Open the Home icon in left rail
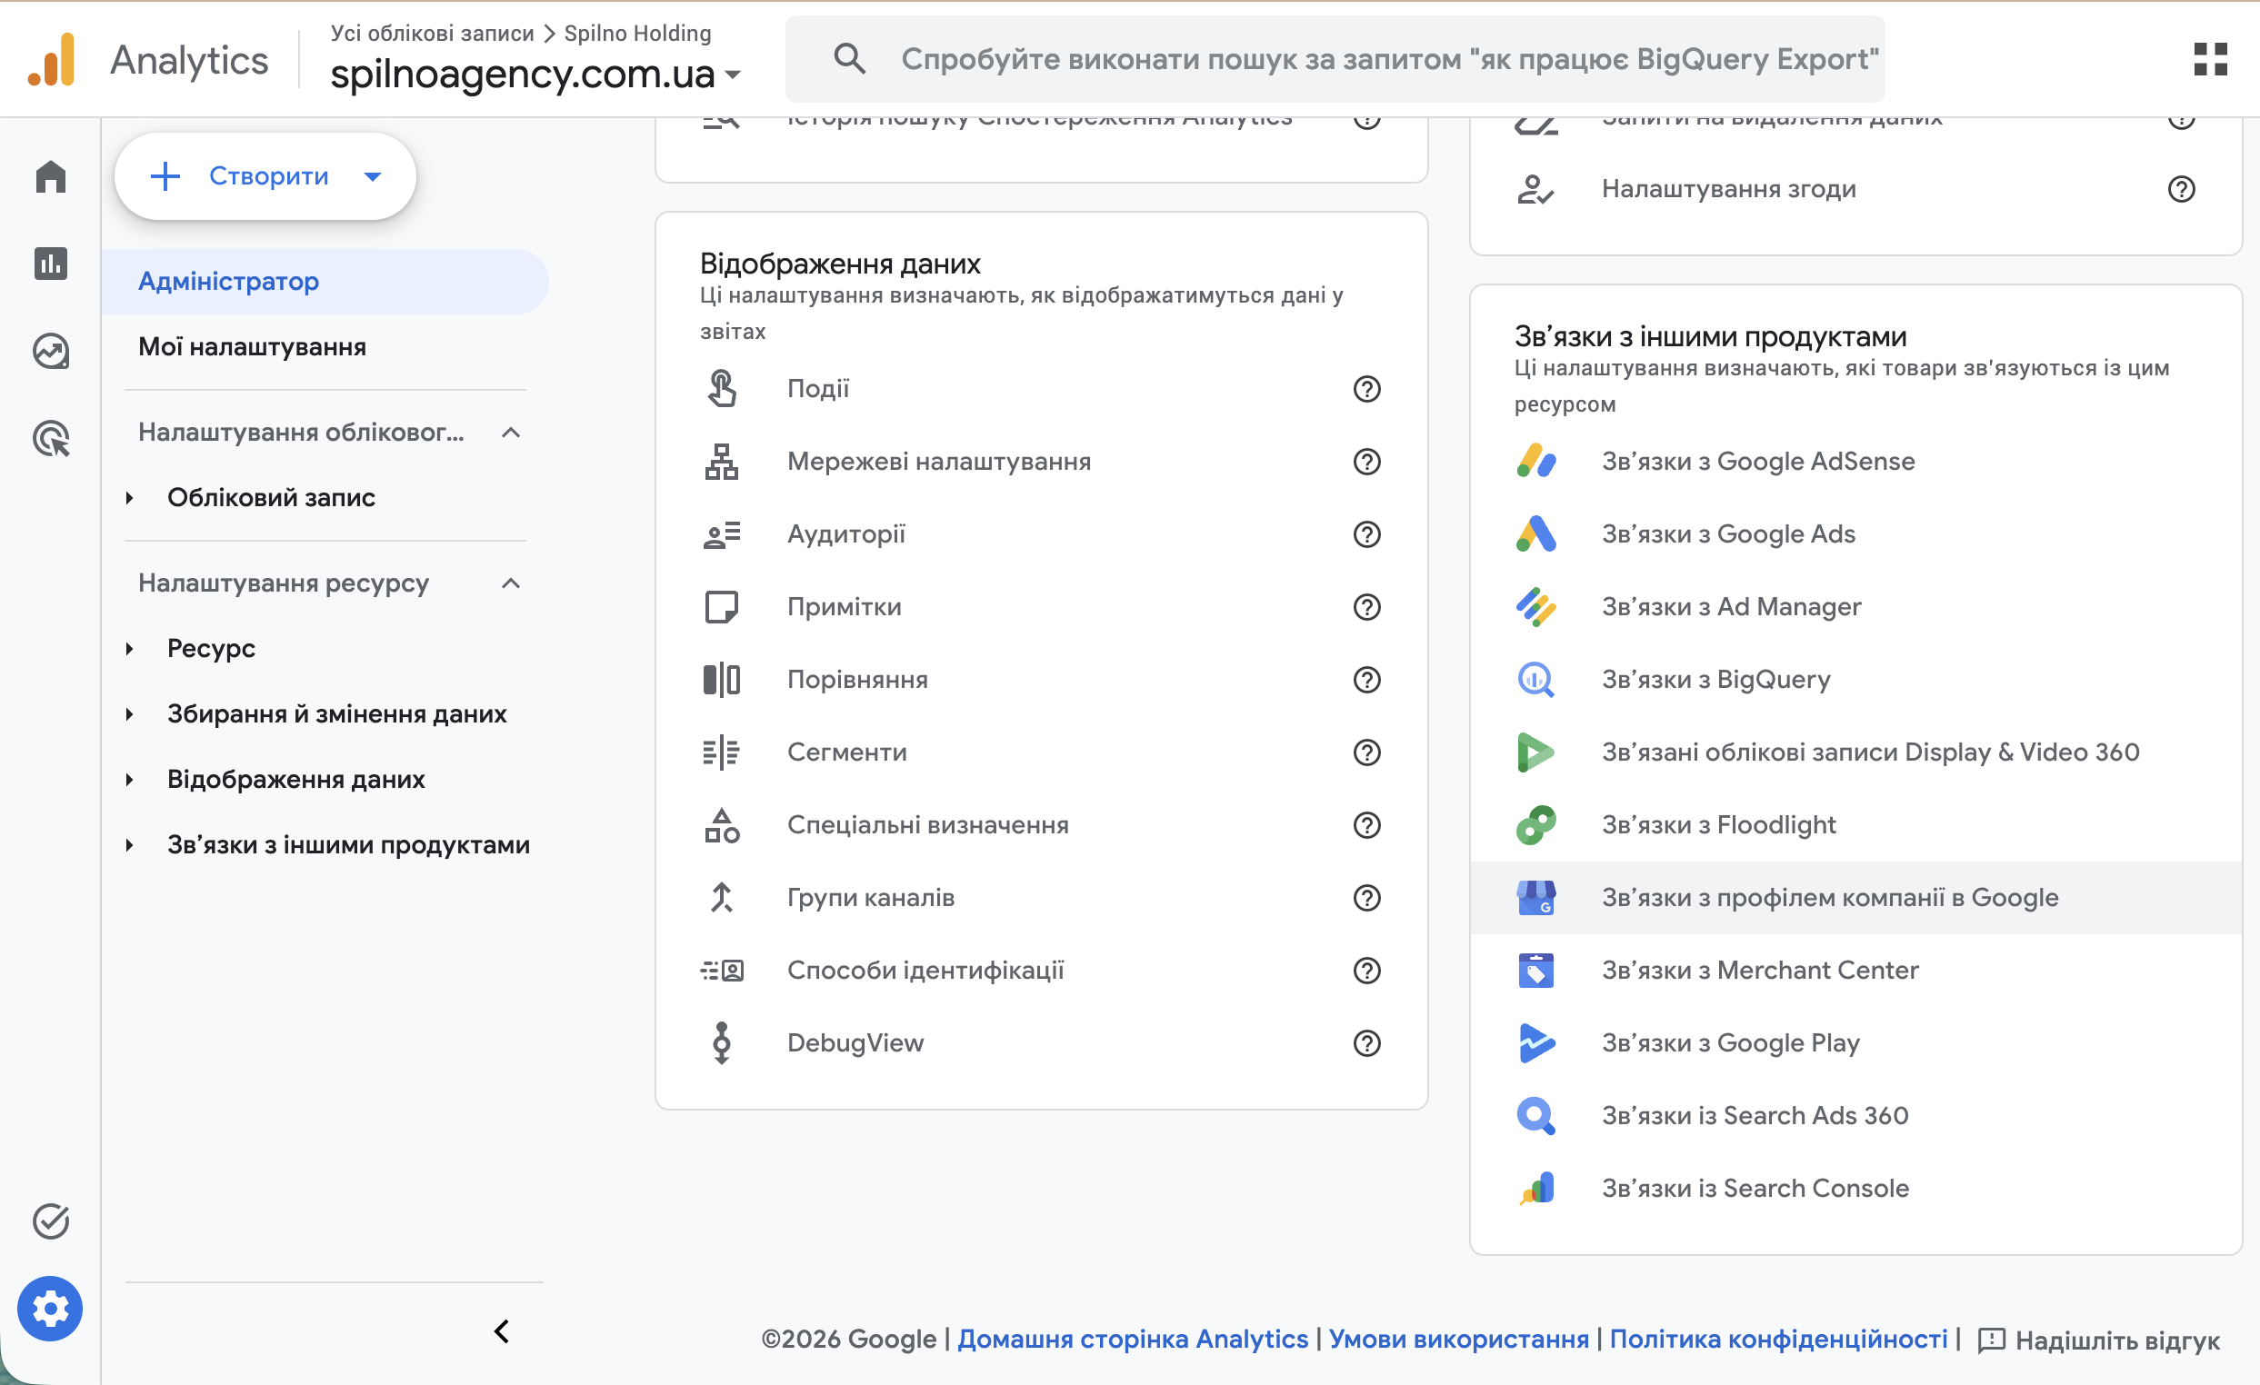The width and height of the screenshot is (2260, 1385). (50, 176)
